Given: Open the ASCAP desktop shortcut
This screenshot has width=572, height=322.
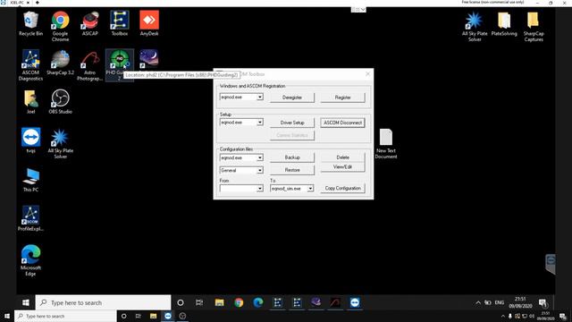Looking at the screenshot, I should [x=90, y=24].
